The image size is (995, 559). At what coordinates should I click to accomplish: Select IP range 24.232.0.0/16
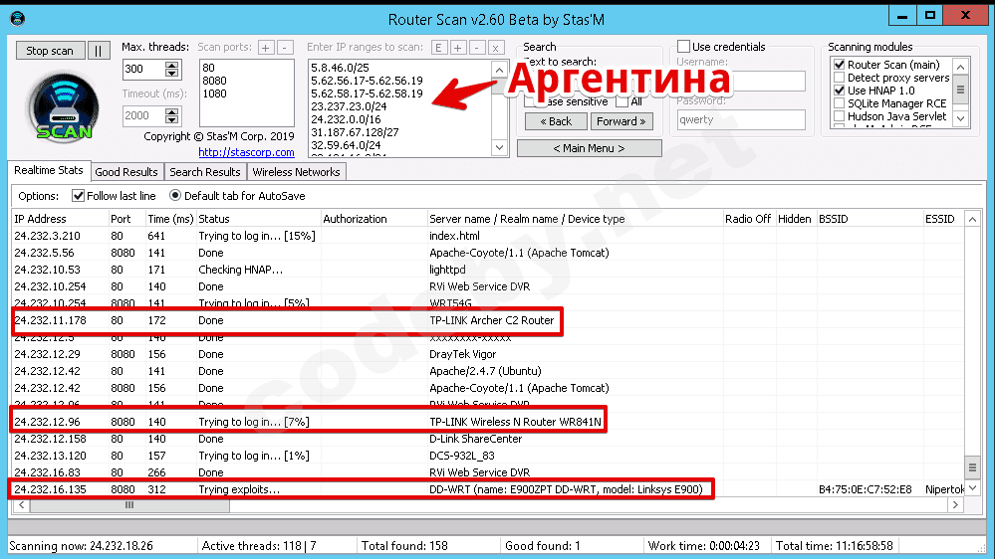346,119
